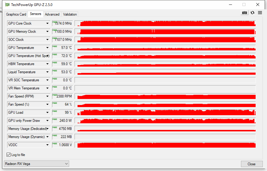Open the HBM Temperature dropdown
The image size is (267, 171).
pos(47,64)
